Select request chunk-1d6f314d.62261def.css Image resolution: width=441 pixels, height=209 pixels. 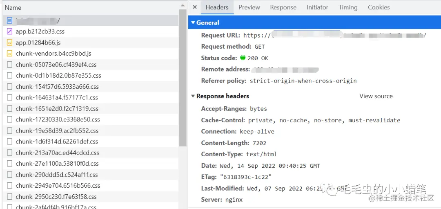[90, 142]
